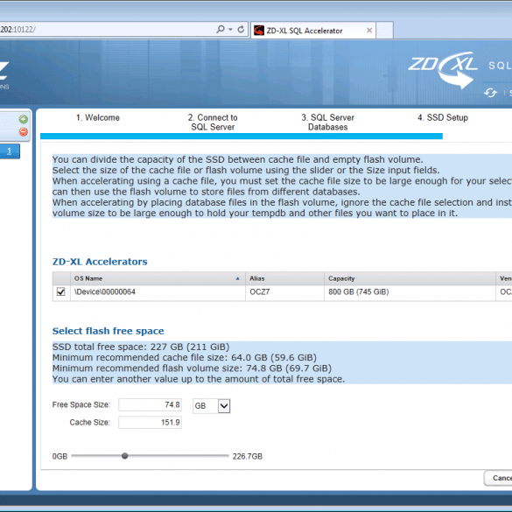Click the Cancel button

point(499,478)
